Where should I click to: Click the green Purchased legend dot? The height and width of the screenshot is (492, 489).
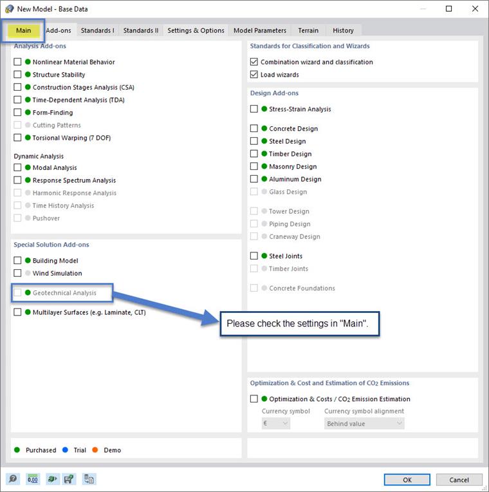pyautogui.click(x=17, y=450)
